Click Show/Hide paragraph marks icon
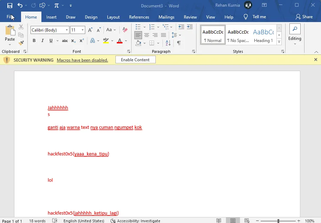 coord(179,43)
